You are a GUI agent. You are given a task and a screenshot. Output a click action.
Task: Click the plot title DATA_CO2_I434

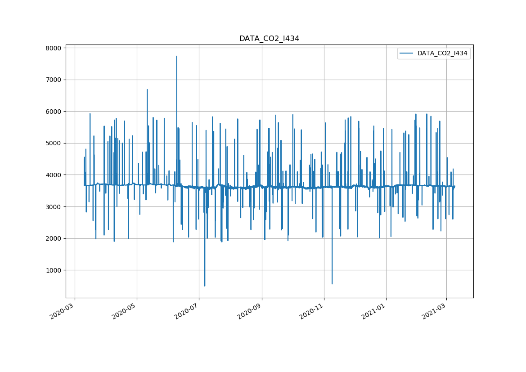(x=269, y=39)
